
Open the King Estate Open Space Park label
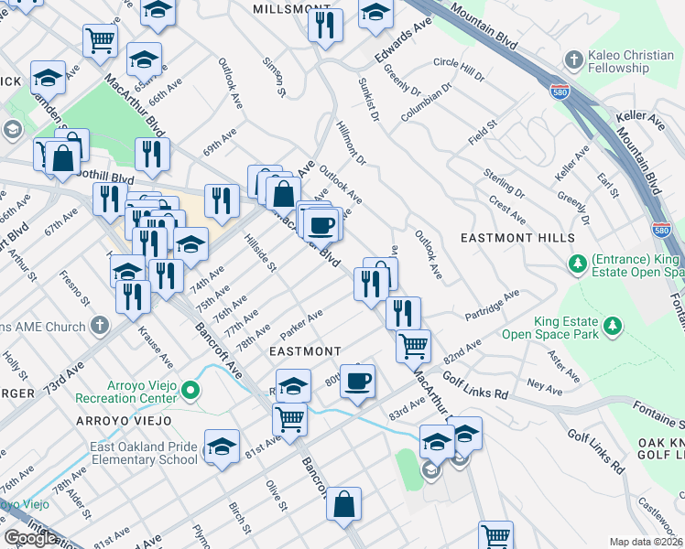coord(550,328)
